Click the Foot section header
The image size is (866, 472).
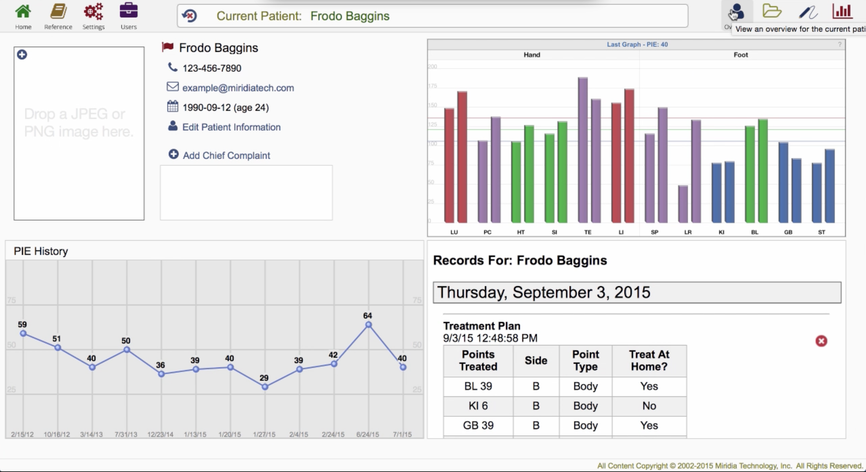(x=741, y=55)
